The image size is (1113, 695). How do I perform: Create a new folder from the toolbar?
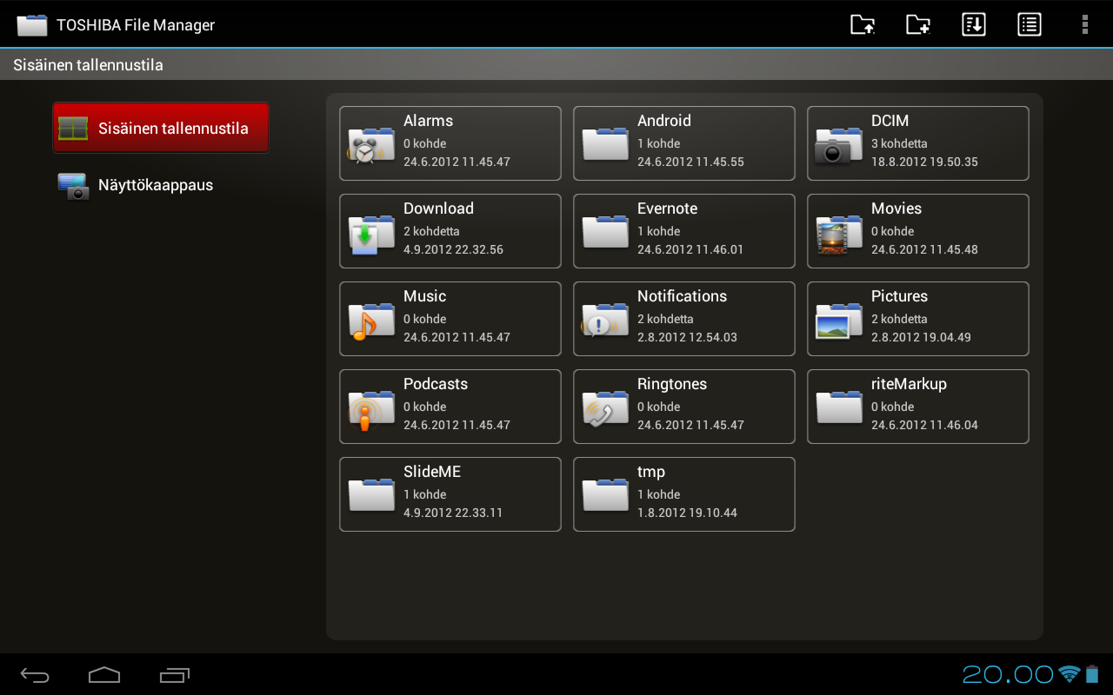coord(918,24)
